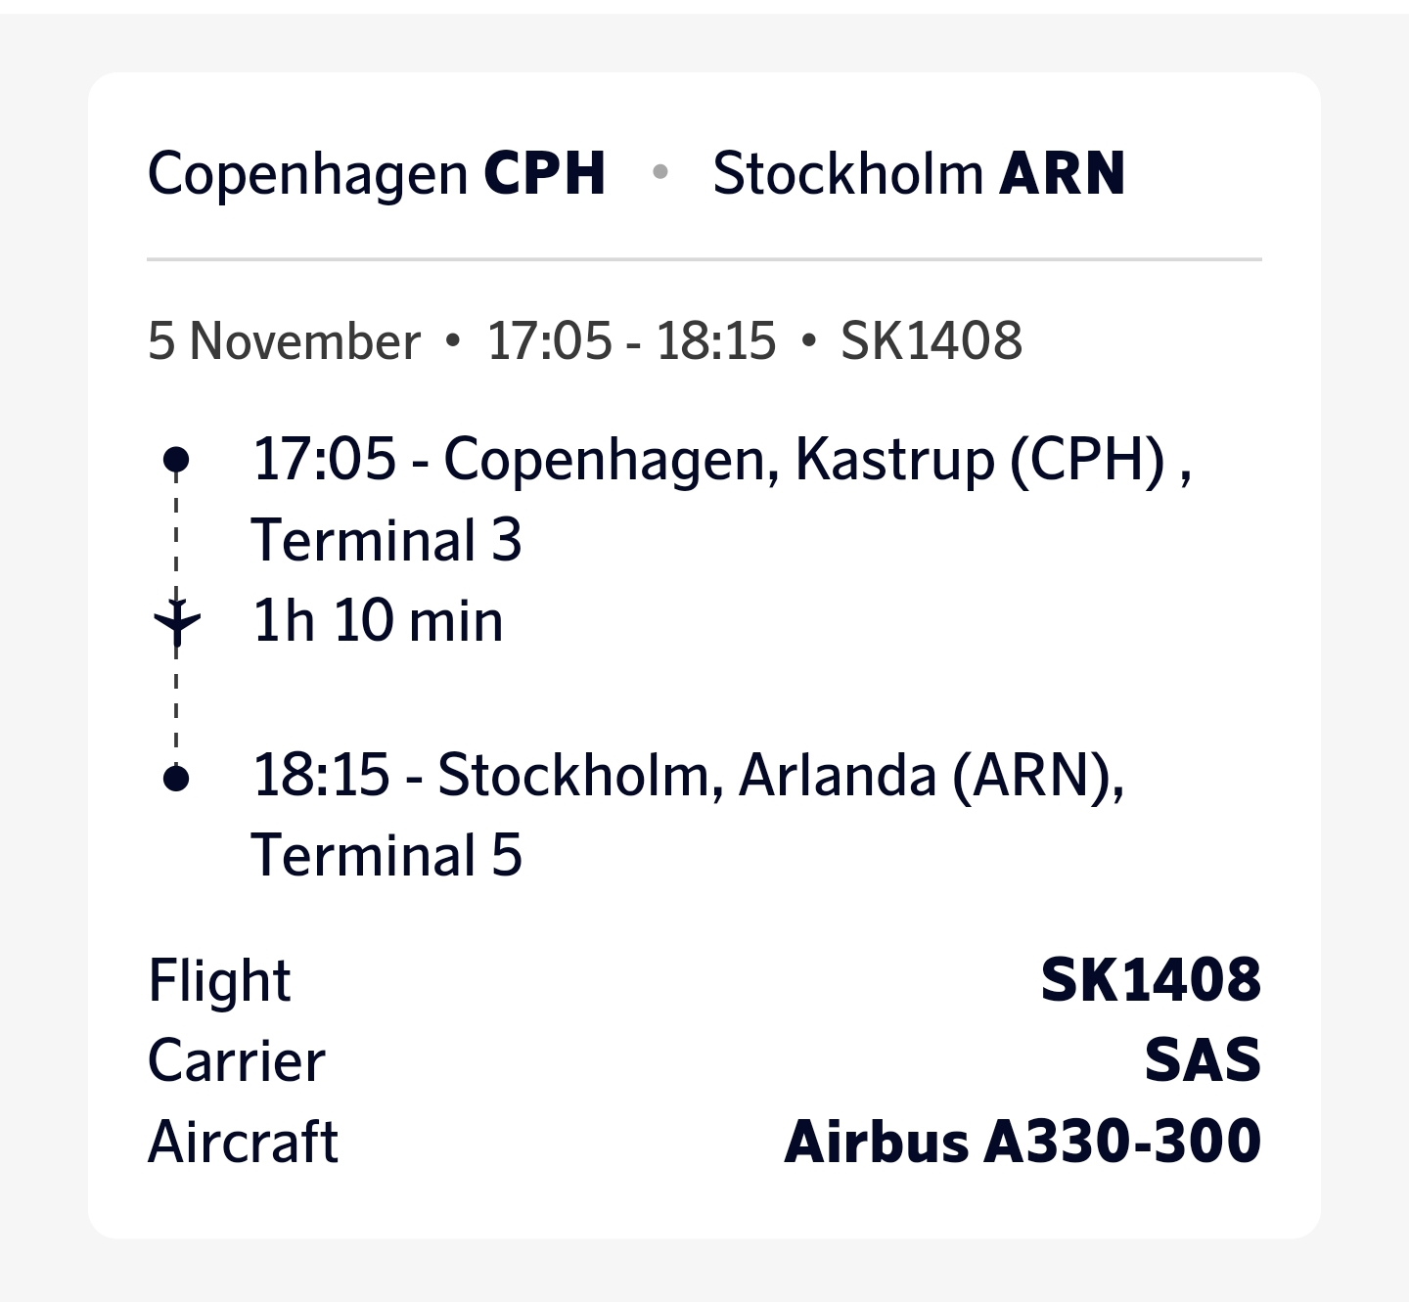The height and width of the screenshot is (1302, 1409).
Task: Click the Terminal 3 departure terminal text
Action: tap(386, 540)
